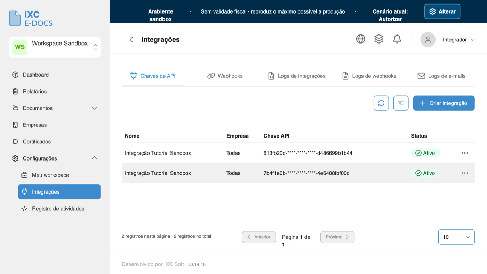Click the Meu workspace briefcase icon

(x=24, y=175)
